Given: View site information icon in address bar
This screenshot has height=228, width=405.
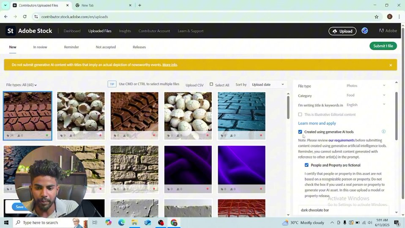Looking at the screenshot, I should point(36,17).
